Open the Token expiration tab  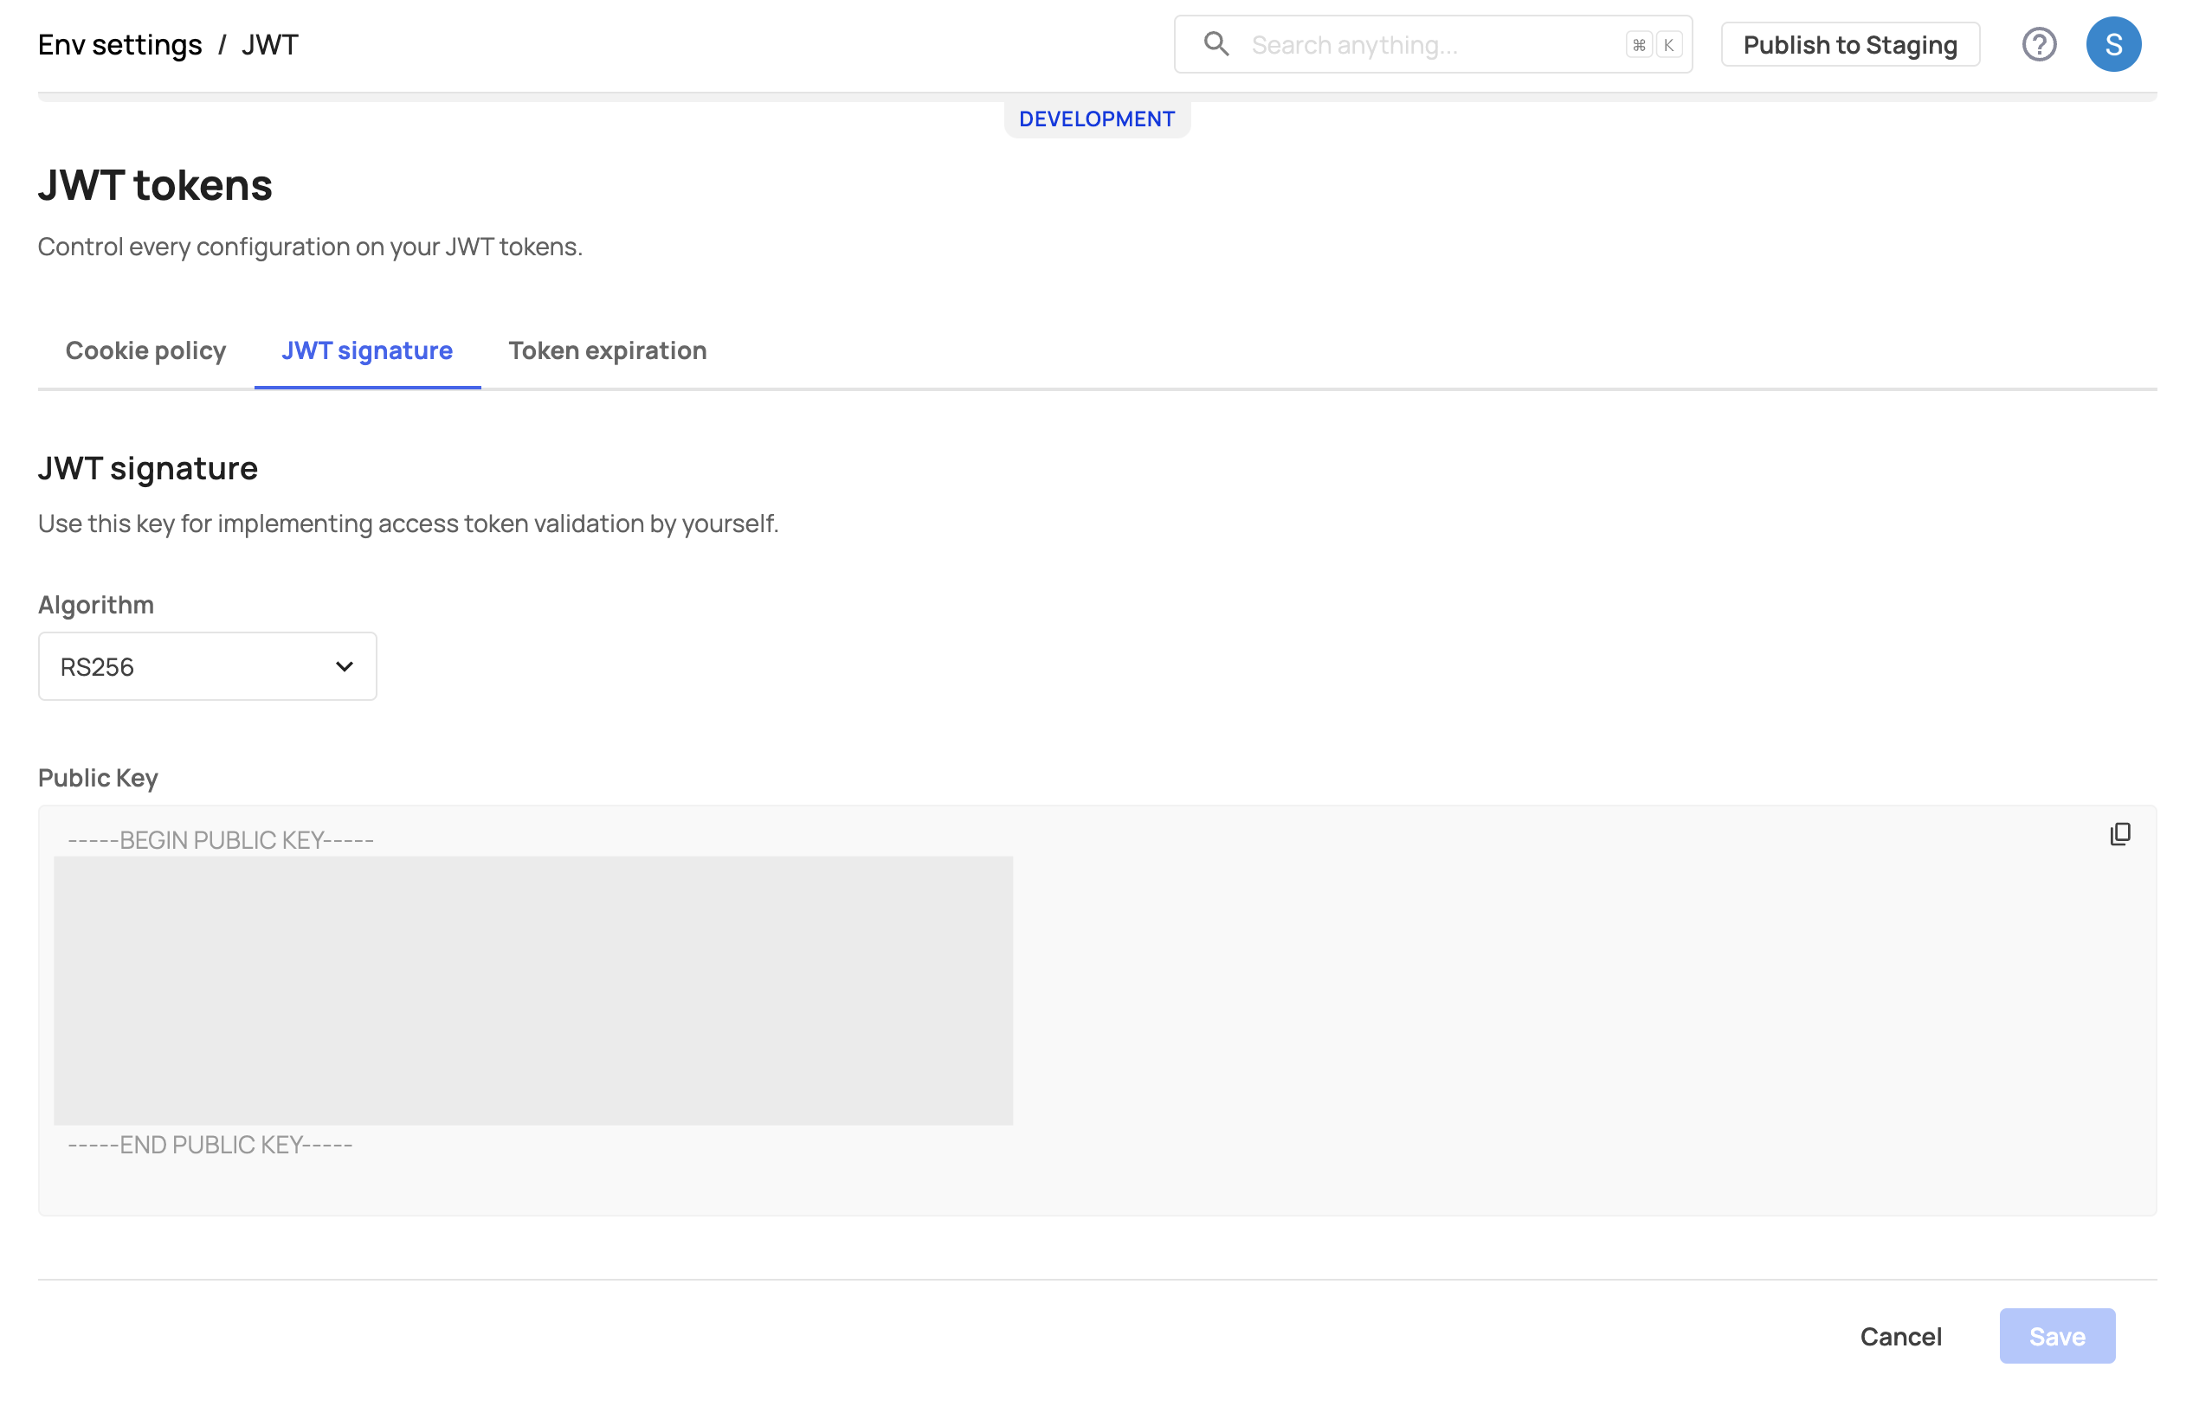tap(607, 351)
